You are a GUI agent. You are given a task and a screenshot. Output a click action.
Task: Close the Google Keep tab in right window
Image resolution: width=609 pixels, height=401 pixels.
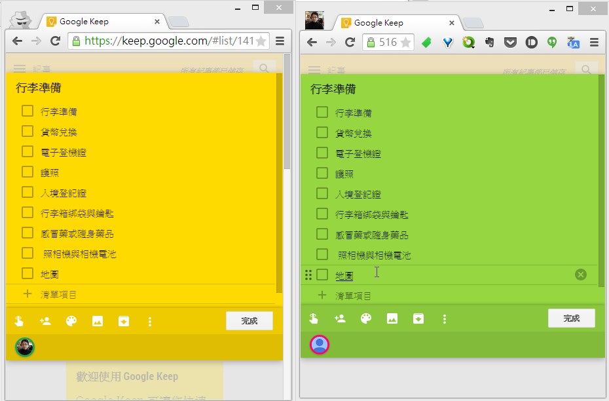(452, 23)
